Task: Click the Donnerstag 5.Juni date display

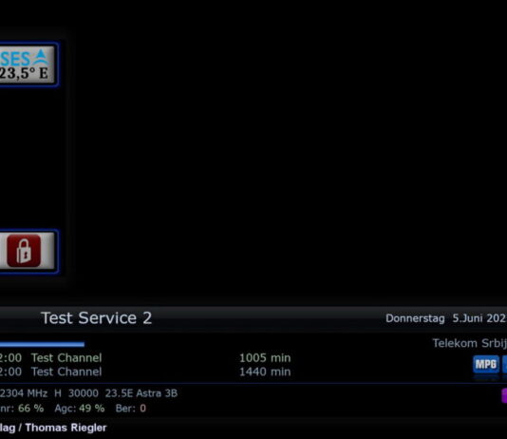Action: point(446,318)
